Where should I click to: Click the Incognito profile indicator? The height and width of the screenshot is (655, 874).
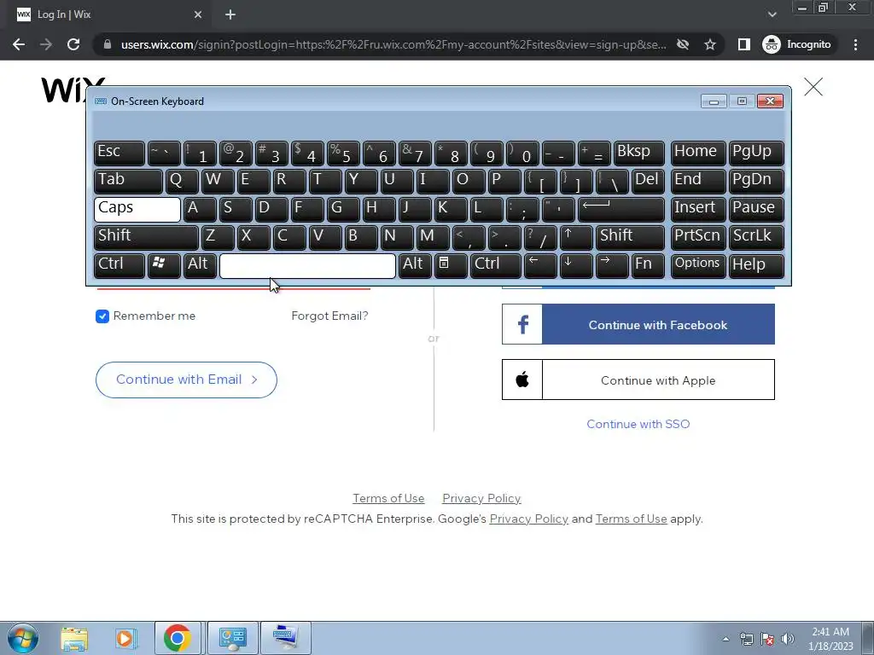pyautogui.click(x=797, y=44)
